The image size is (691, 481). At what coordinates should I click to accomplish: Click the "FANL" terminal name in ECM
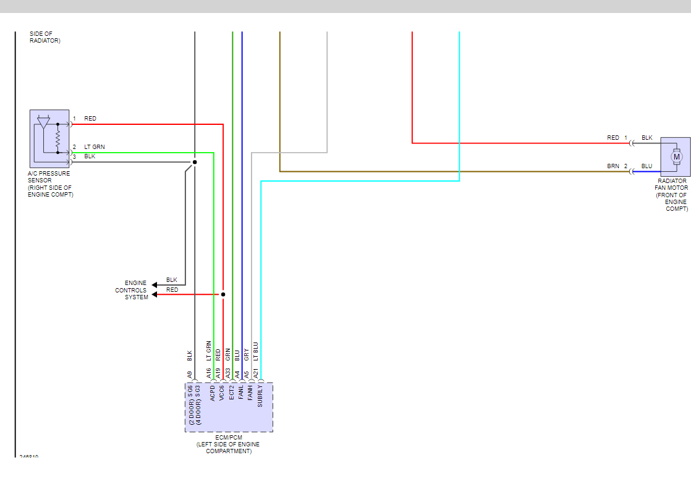tap(240, 393)
